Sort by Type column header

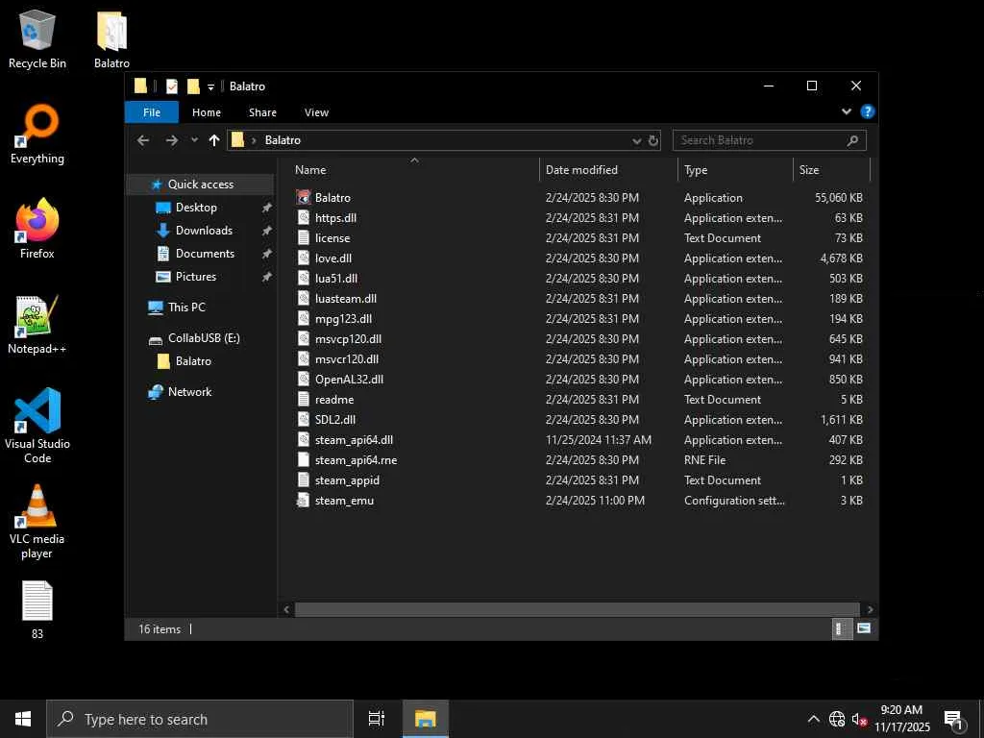click(735, 170)
